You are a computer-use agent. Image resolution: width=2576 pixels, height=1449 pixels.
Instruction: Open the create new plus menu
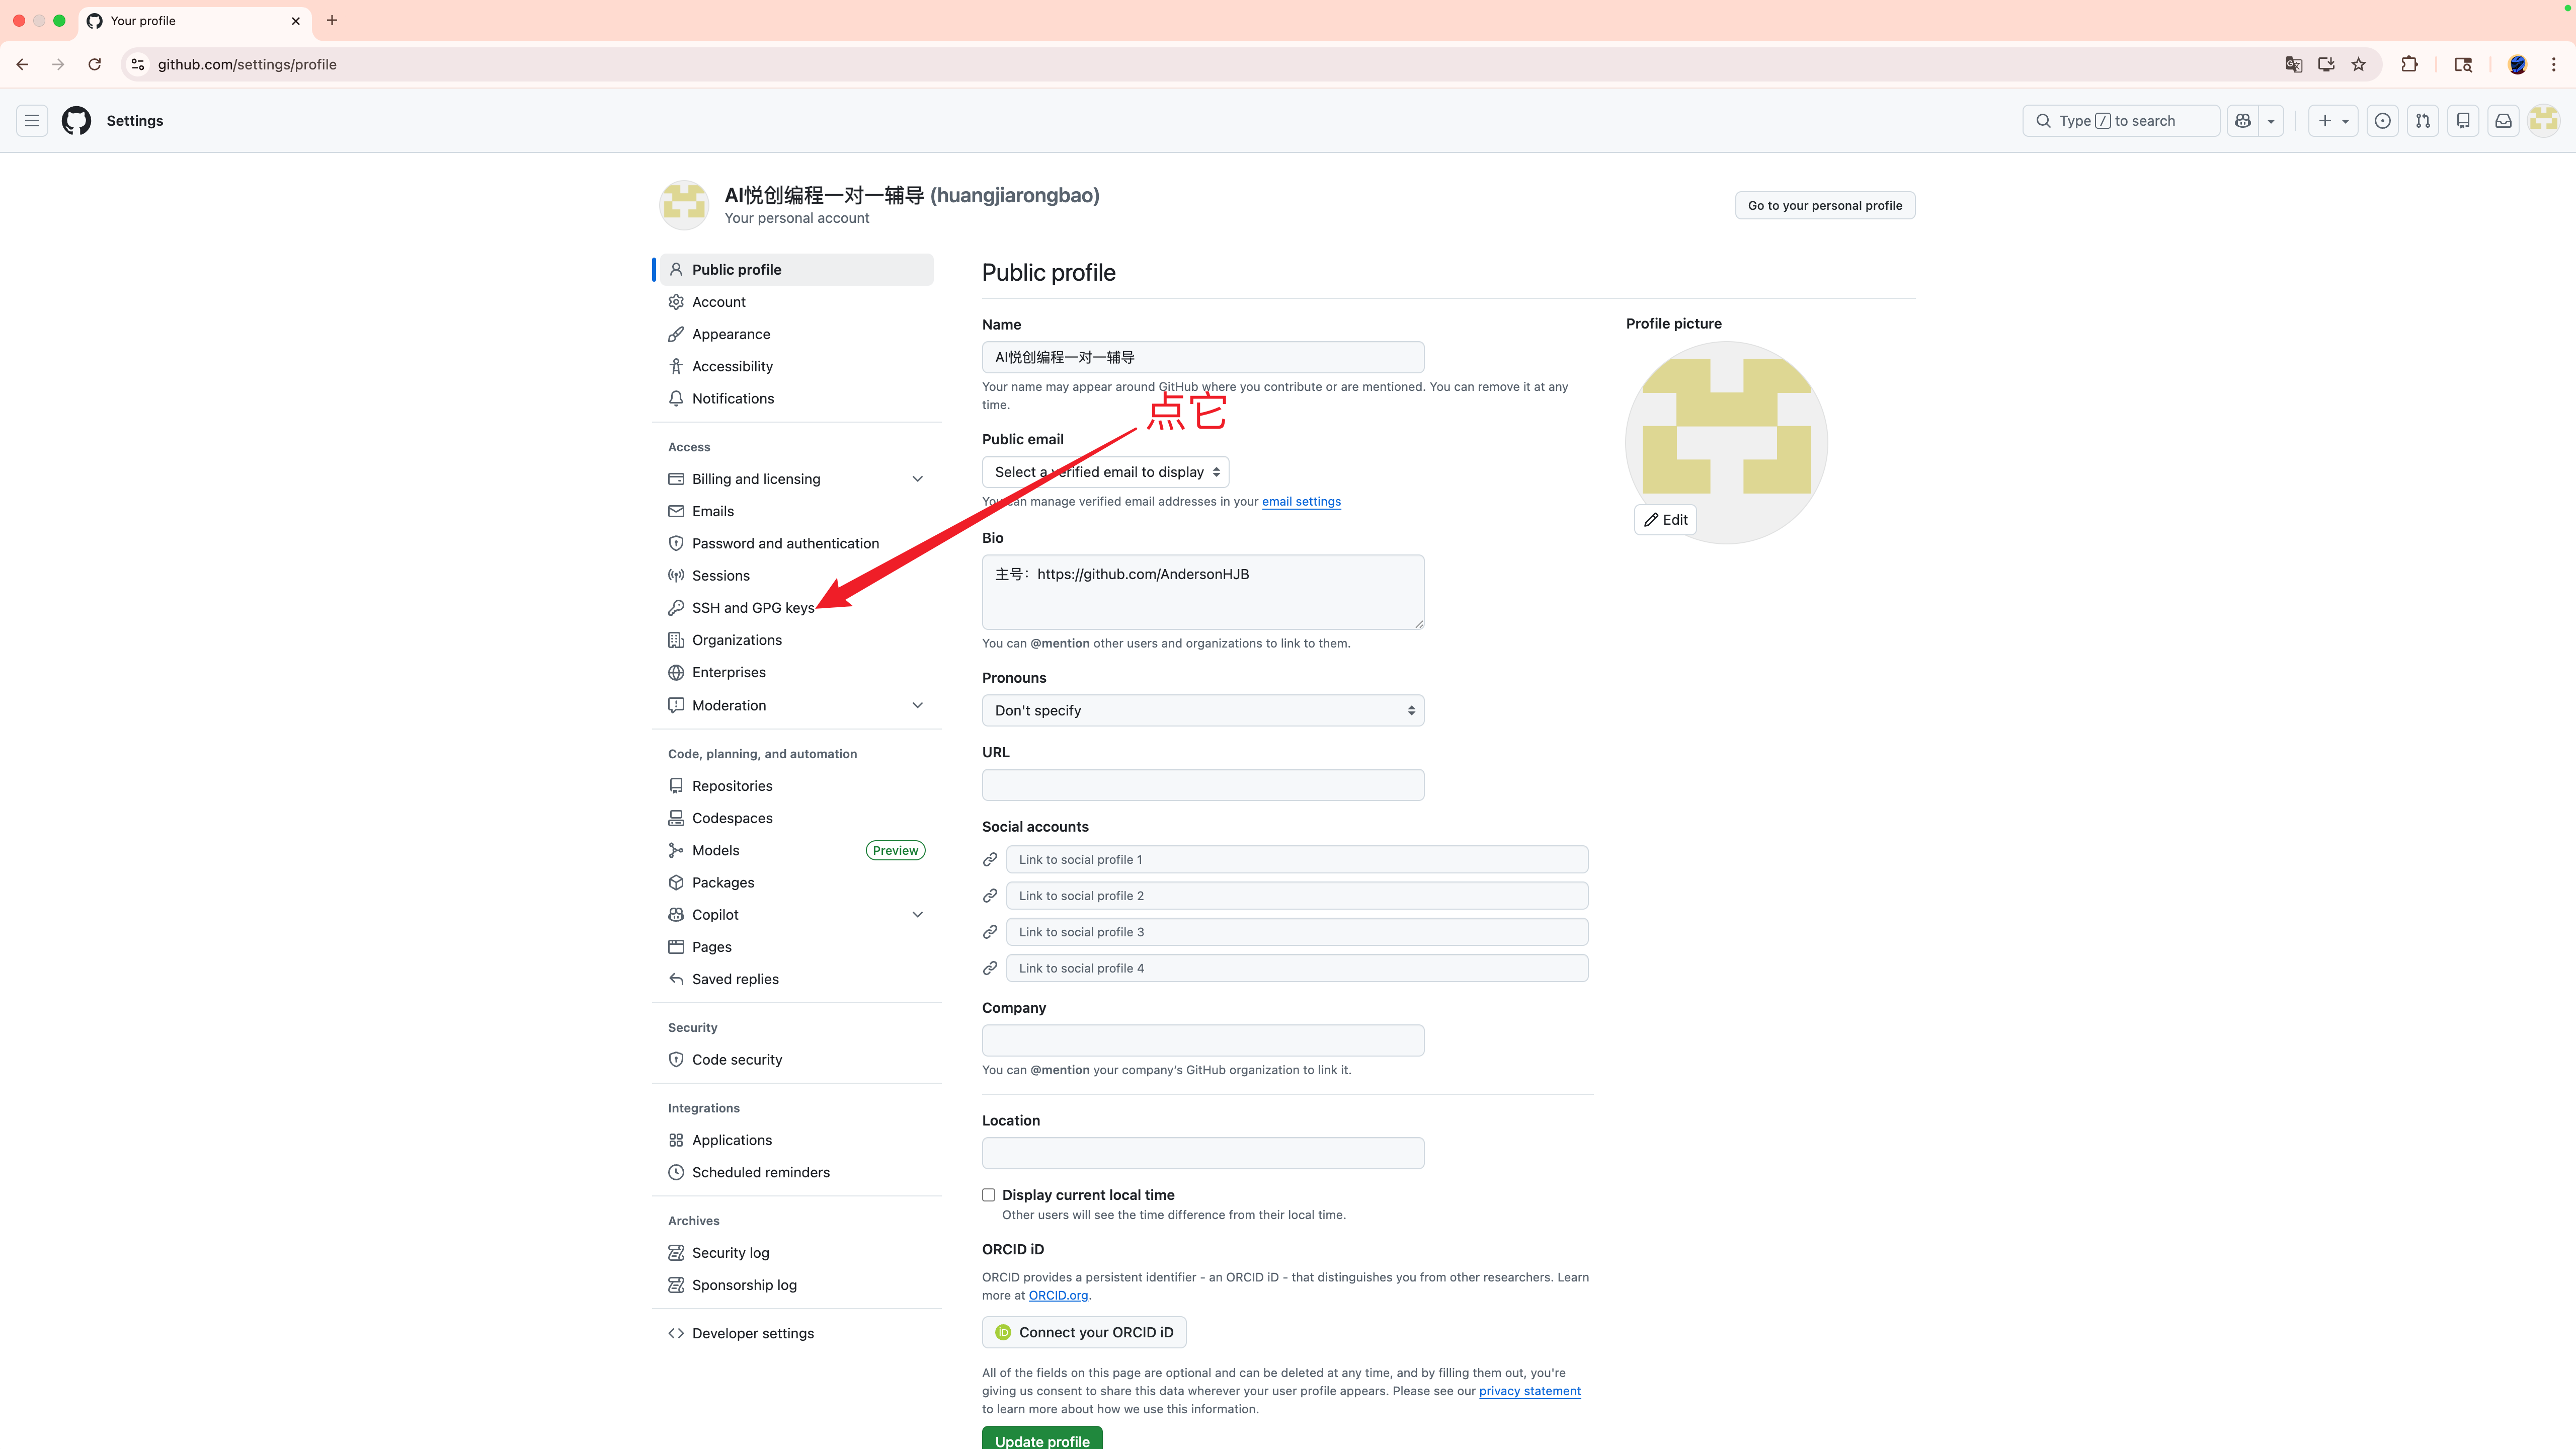[2333, 121]
